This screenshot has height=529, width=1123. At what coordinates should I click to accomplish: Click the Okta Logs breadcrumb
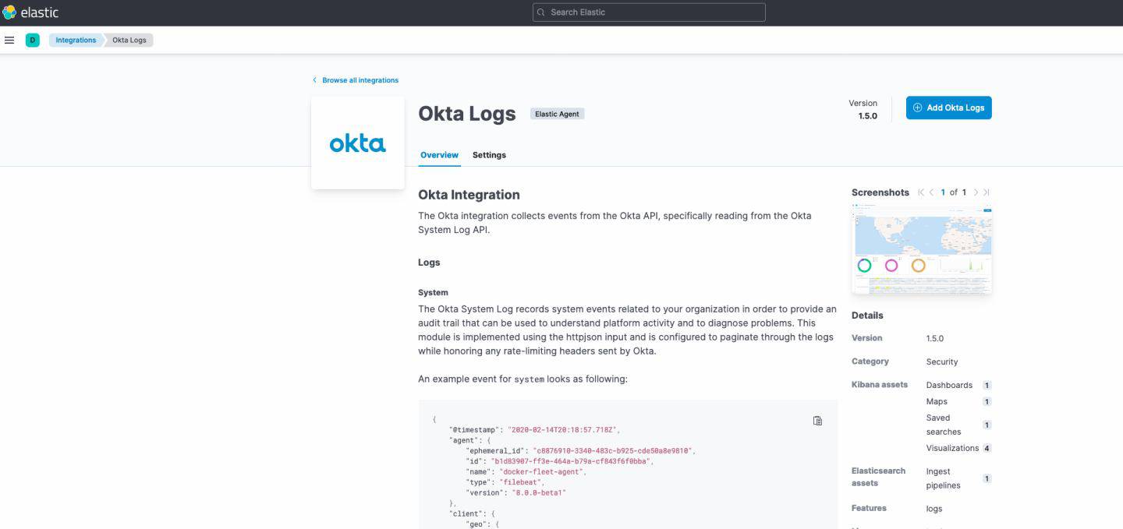click(129, 40)
